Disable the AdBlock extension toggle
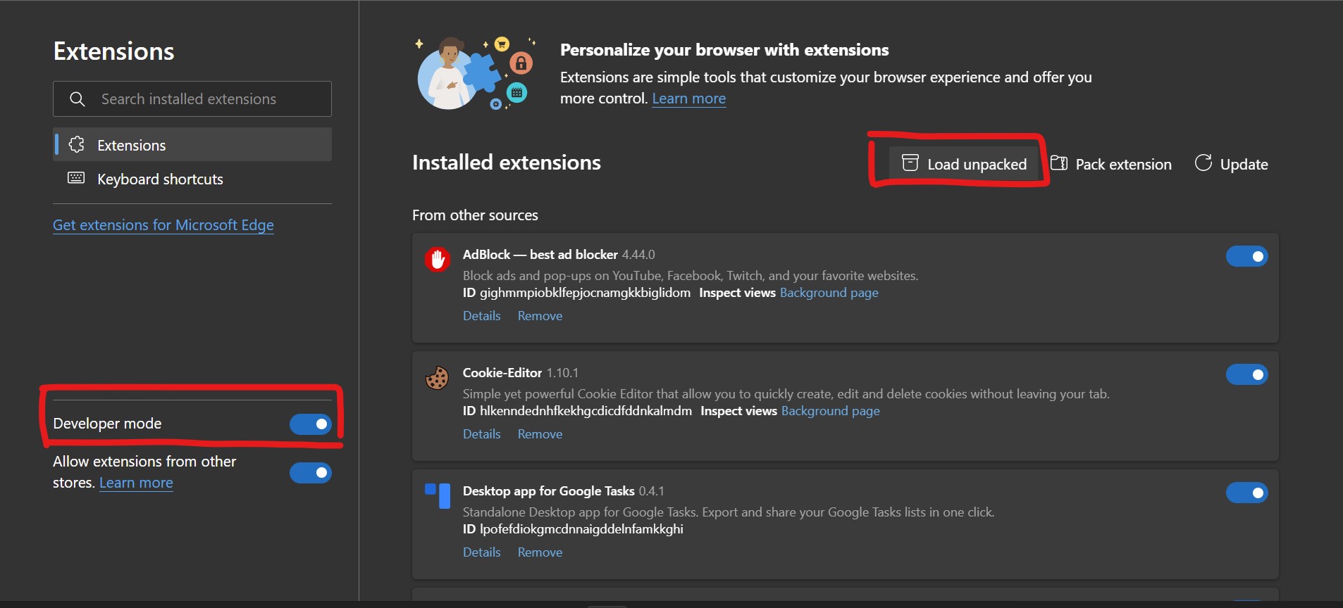Screen dimensions: 1343x608 1246,256
